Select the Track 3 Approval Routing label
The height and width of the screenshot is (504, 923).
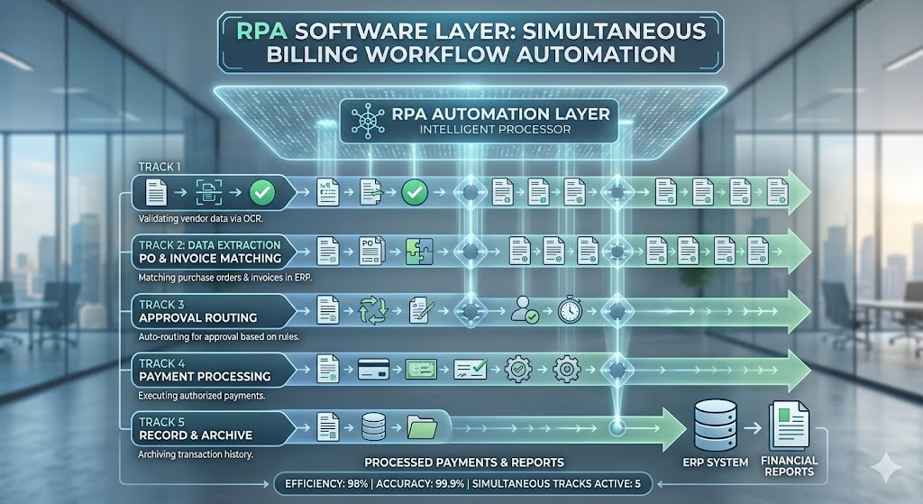pos(214,311)
